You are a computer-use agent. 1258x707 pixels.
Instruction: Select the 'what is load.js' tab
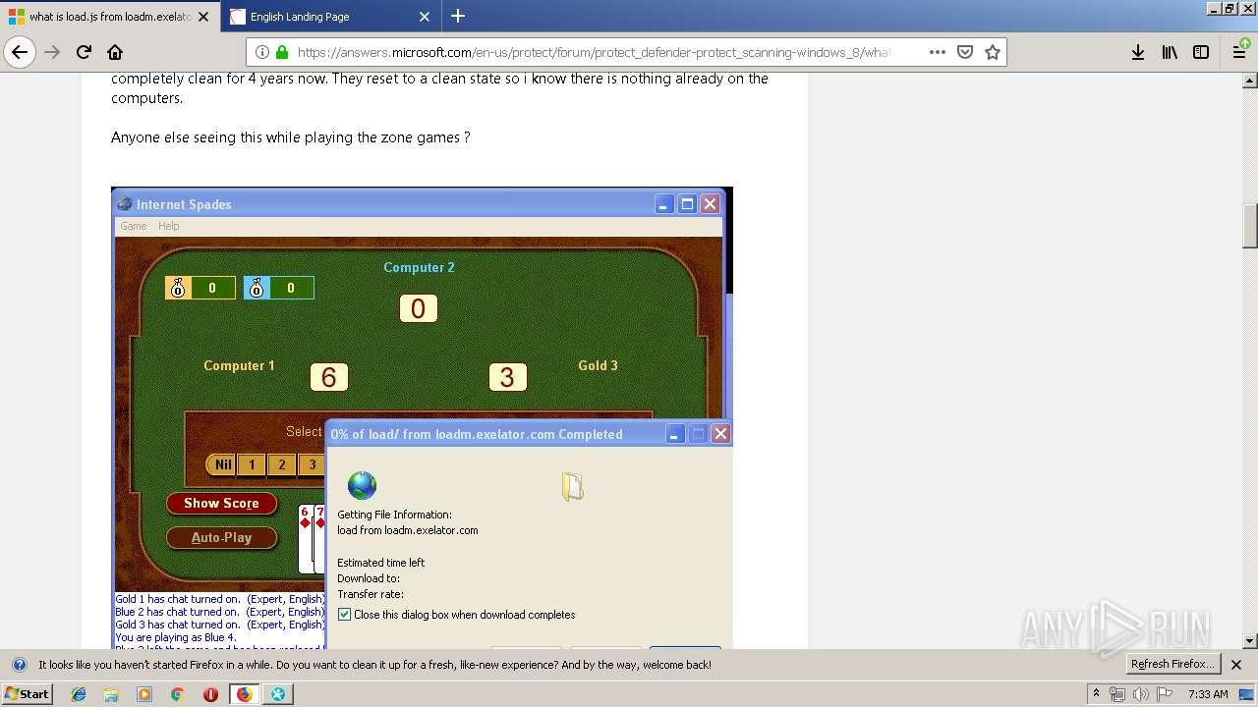pos(109,17)
